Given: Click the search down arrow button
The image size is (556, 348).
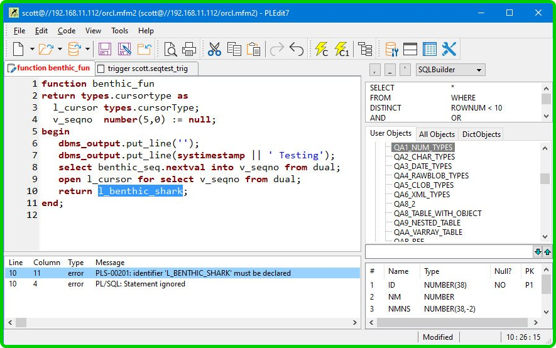Looking at the screenshot, I should point(538,252).
